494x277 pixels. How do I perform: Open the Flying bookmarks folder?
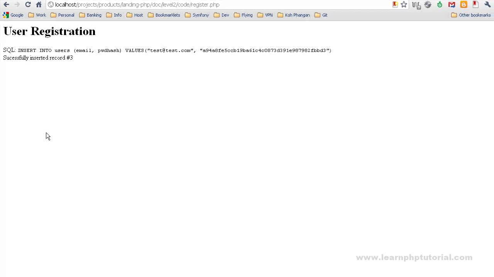pos(243,15)
